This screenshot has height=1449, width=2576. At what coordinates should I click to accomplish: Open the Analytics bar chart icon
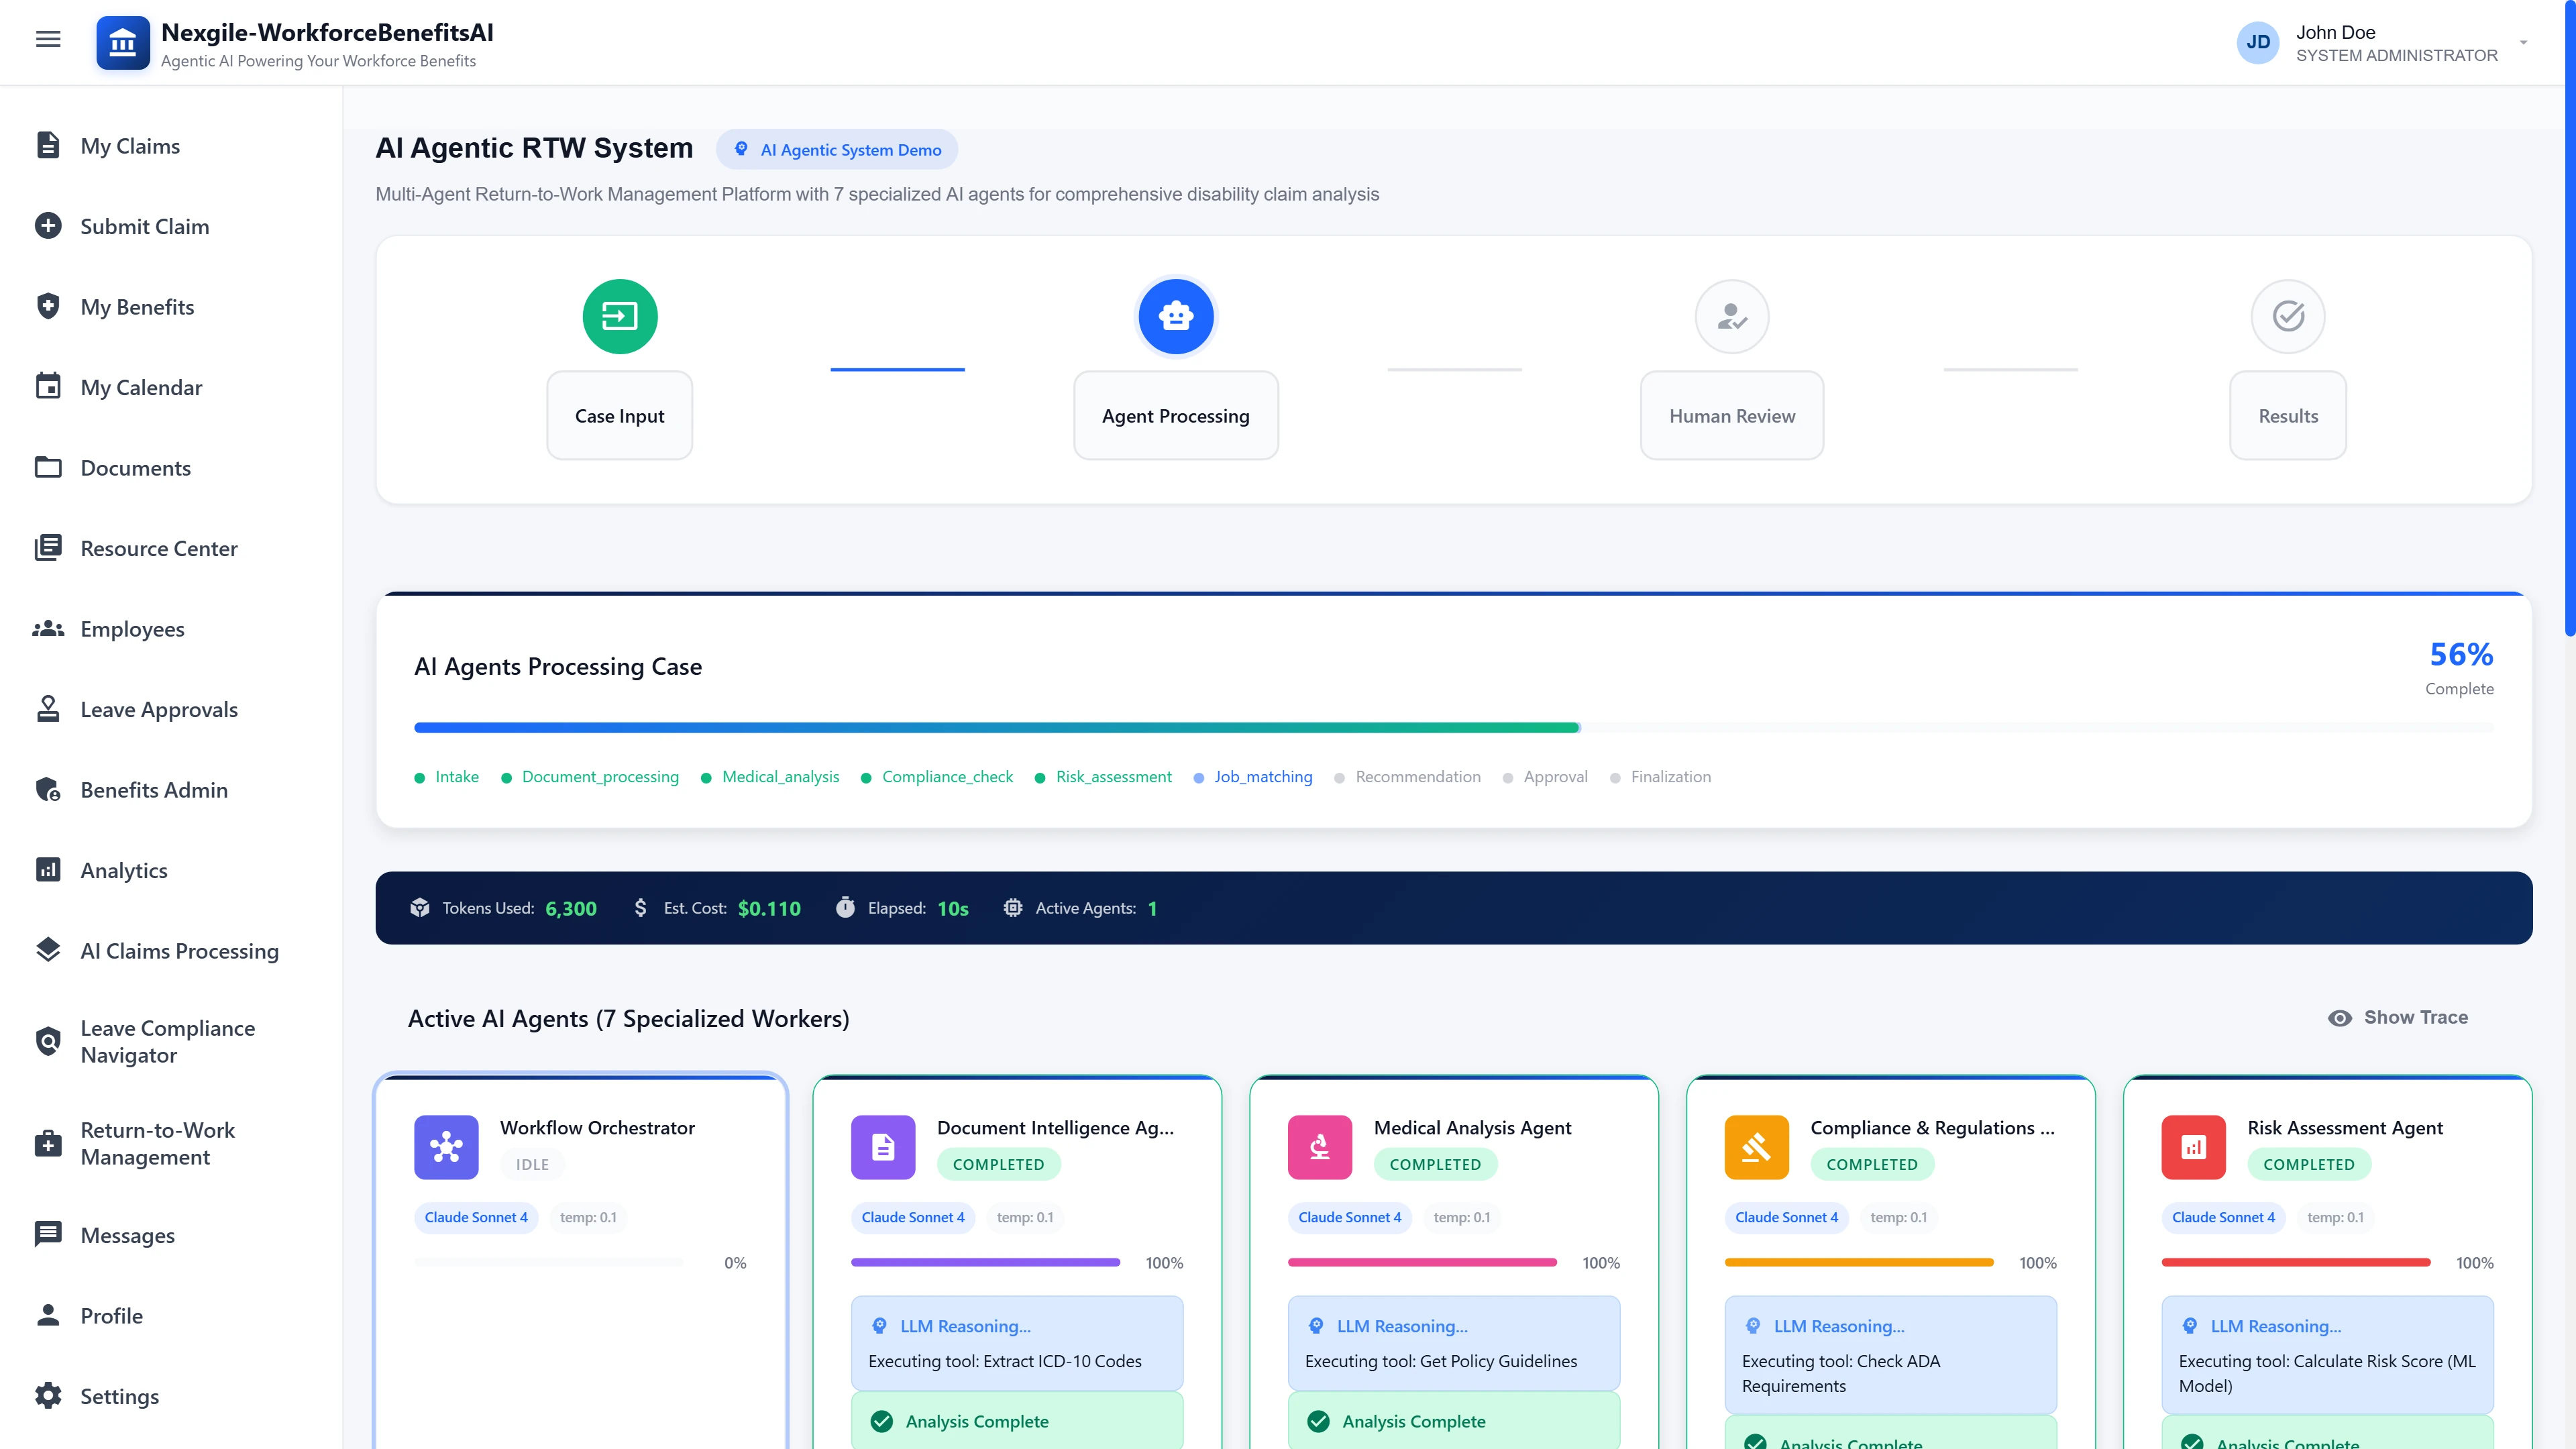pyautogui.click(x=48, y=869)
